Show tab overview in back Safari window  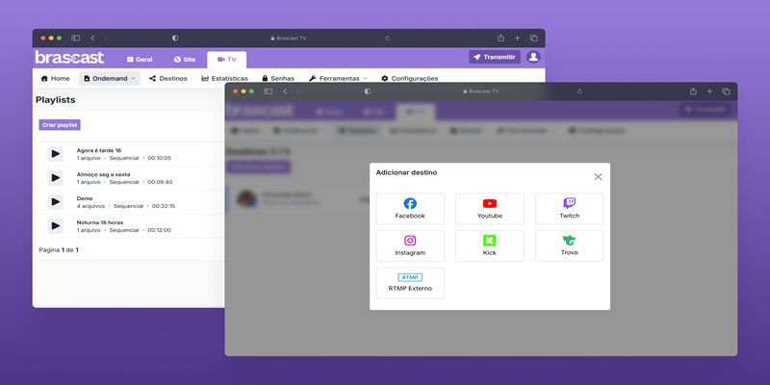click(534, 38)
